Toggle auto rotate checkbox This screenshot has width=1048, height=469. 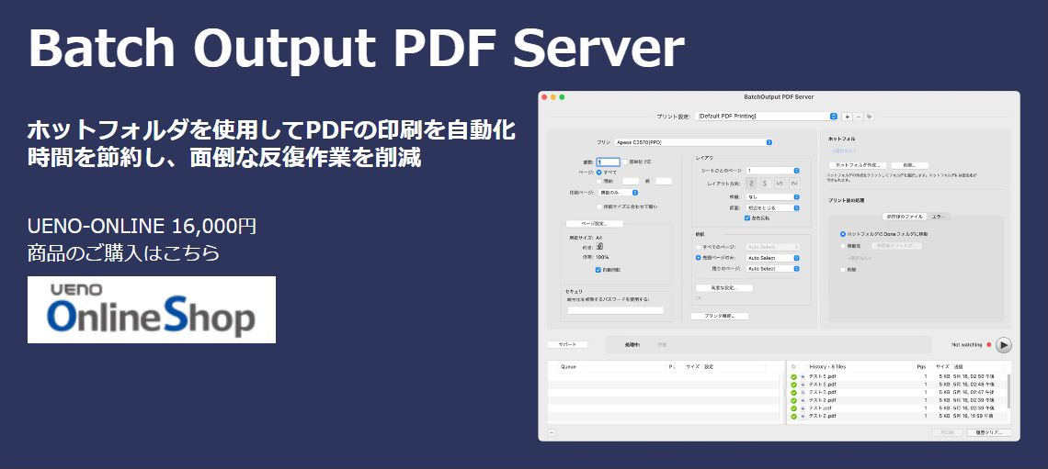coord(598,270)
